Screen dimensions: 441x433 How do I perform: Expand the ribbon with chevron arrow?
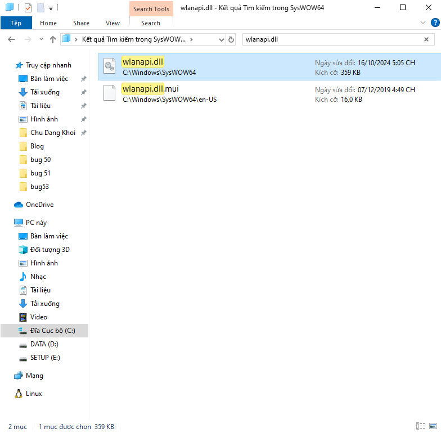(x=424, y=23)
